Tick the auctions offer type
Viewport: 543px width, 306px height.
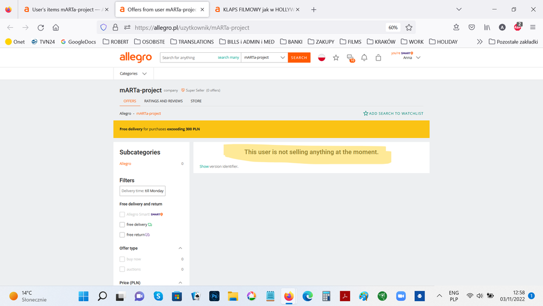click(122, 269)
